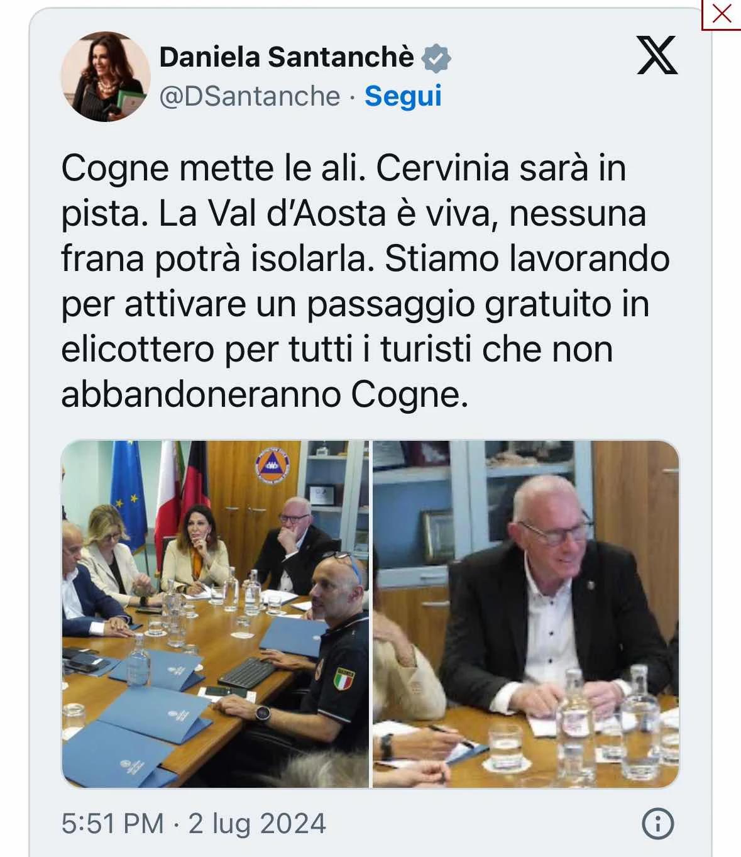Open the right photo of seated man
The height and width of the screenshot is (857, 741).
coord(526,614)
